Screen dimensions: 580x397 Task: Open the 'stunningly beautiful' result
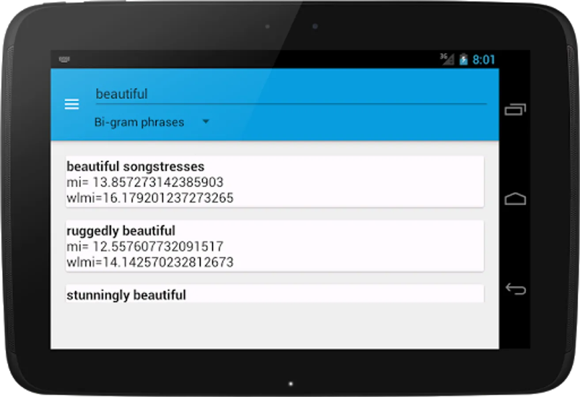275,293
